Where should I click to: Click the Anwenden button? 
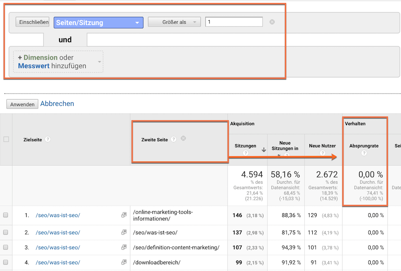tap(22, 104)
